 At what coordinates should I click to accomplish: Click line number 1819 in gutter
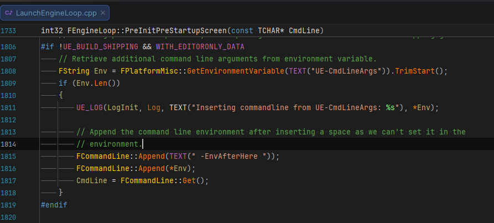point(8,205)
